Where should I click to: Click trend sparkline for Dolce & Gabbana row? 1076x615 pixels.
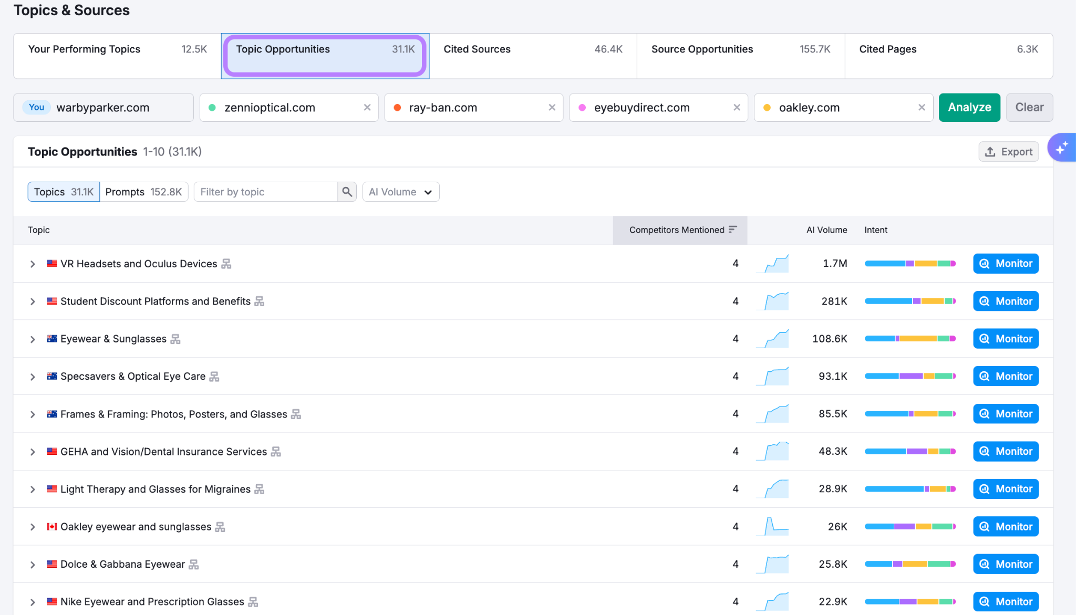(x=772, y=564)
